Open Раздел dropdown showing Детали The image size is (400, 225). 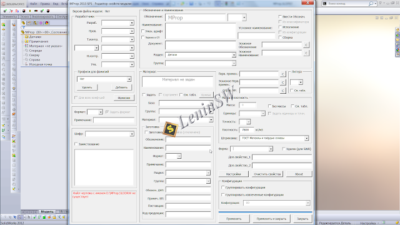point(234,55)
